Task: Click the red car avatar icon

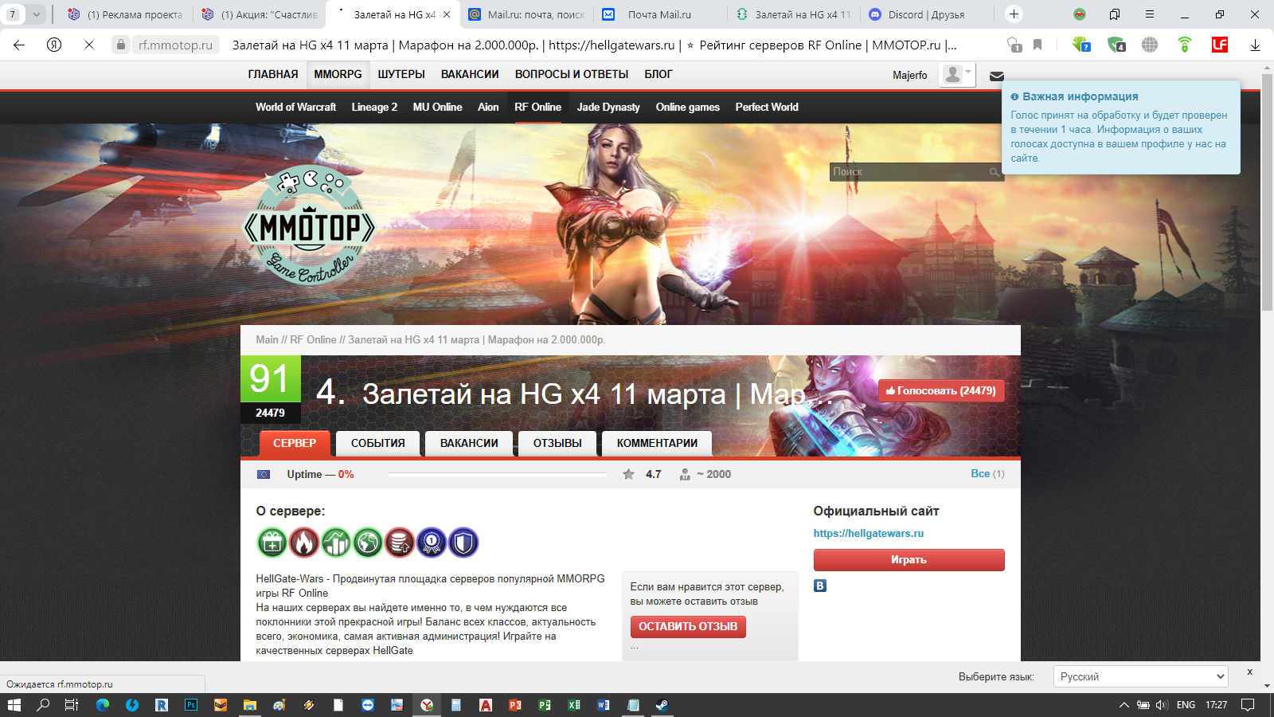Action: (1079, 14)
